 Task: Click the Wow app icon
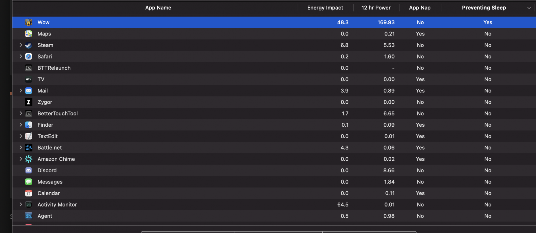[28, 22]
